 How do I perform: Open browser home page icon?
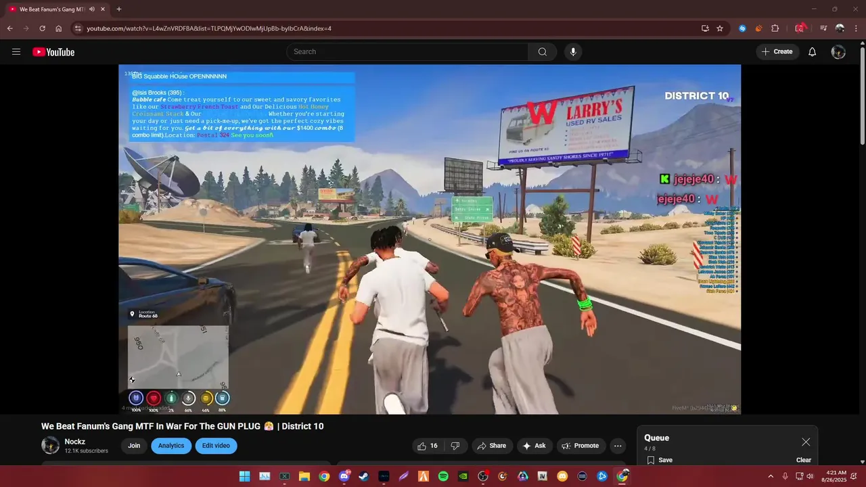pyautogui.click(x=58, y=28)
